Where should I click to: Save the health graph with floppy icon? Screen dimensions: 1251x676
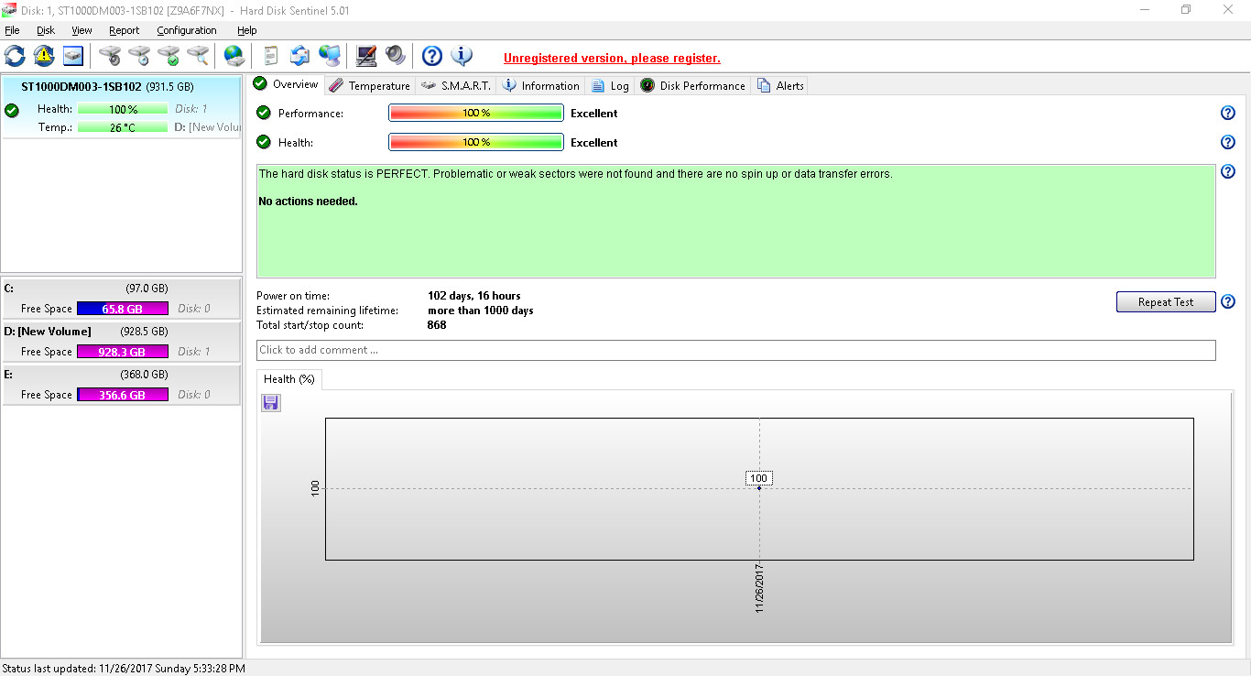click(271, 403)
